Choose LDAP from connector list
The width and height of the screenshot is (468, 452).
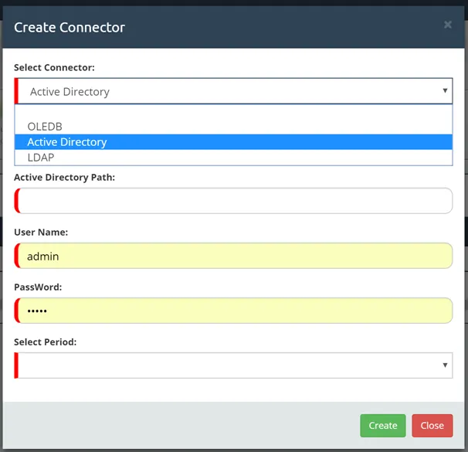tap(233, 158)
